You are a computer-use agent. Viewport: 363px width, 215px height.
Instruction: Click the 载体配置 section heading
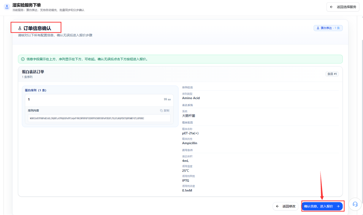coord(187,123)
